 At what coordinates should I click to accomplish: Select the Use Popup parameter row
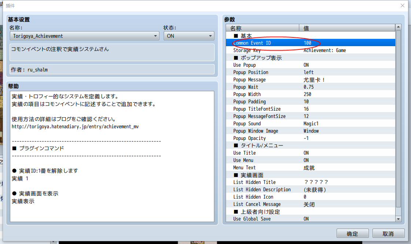point(310,65)
